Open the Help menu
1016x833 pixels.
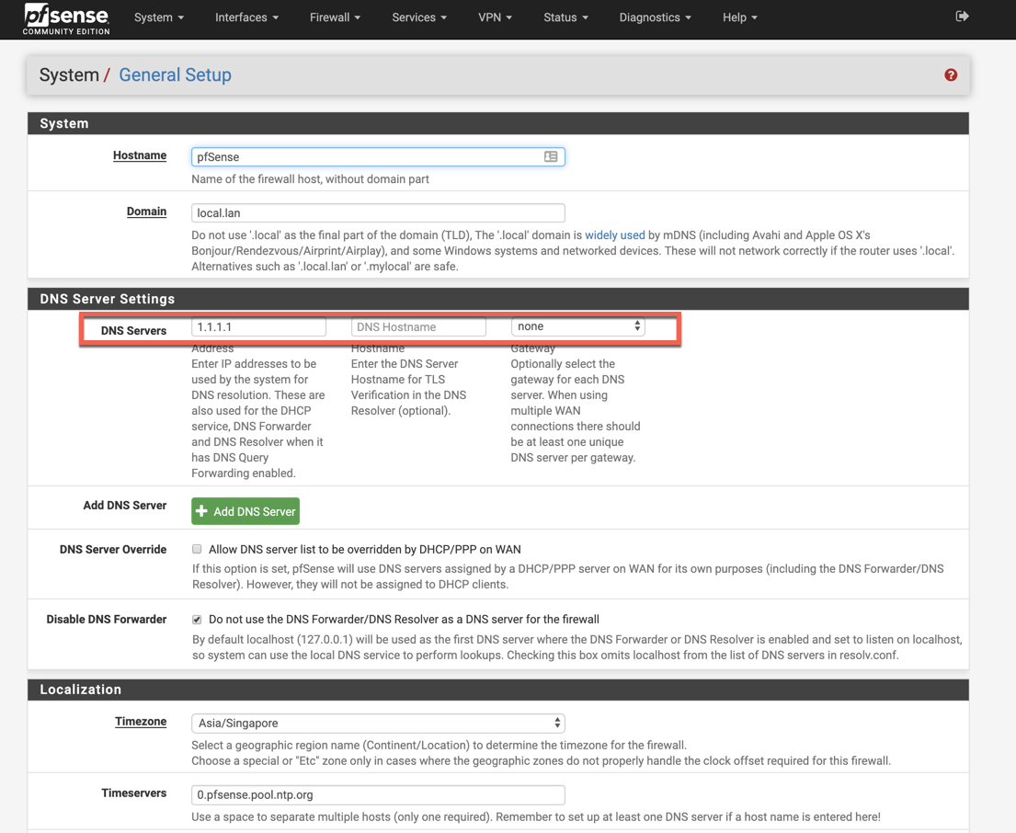pos(740,17)
